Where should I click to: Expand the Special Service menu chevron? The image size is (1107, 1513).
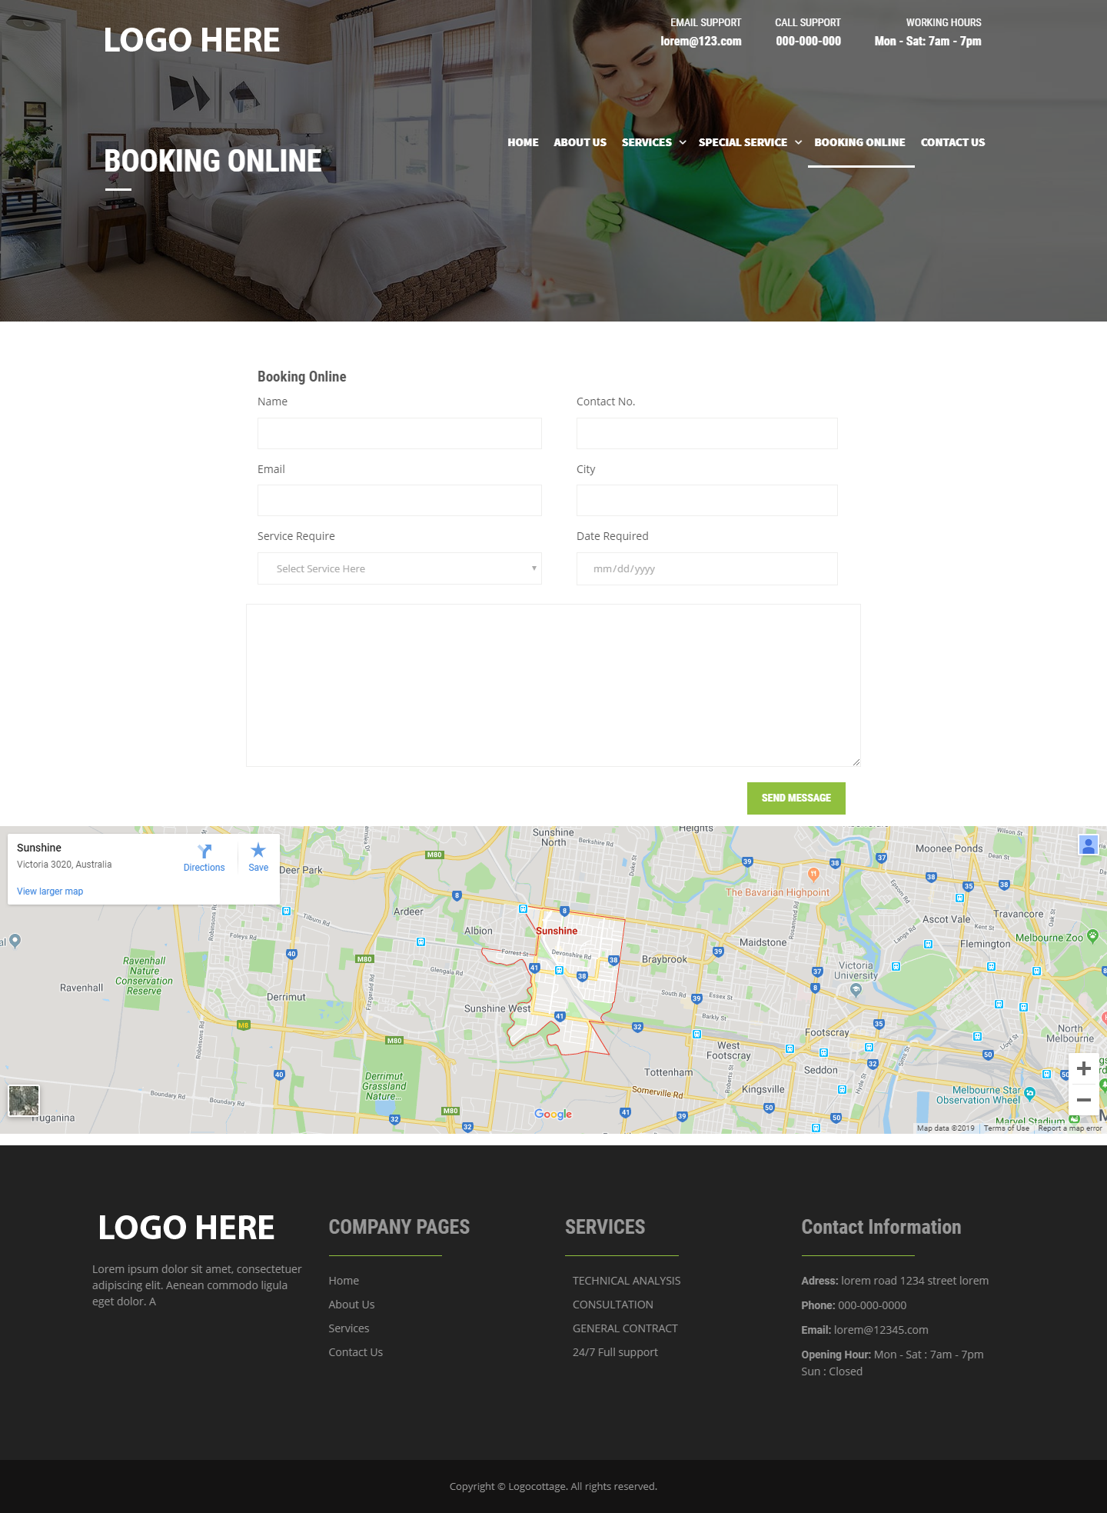point(798,142)
